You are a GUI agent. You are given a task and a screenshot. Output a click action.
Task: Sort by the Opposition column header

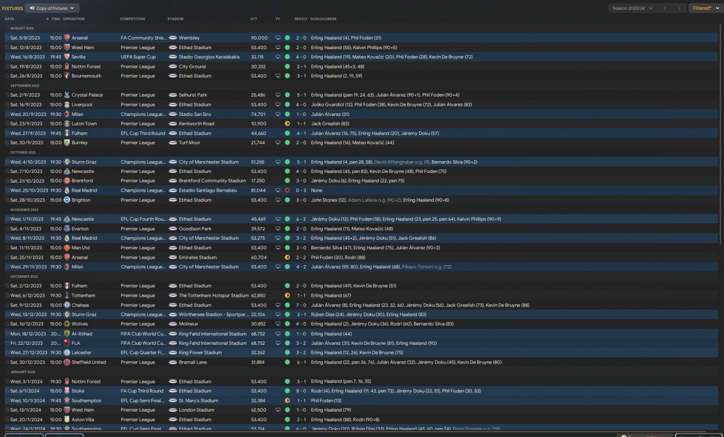pyautogui.click(x=74, y=19)
